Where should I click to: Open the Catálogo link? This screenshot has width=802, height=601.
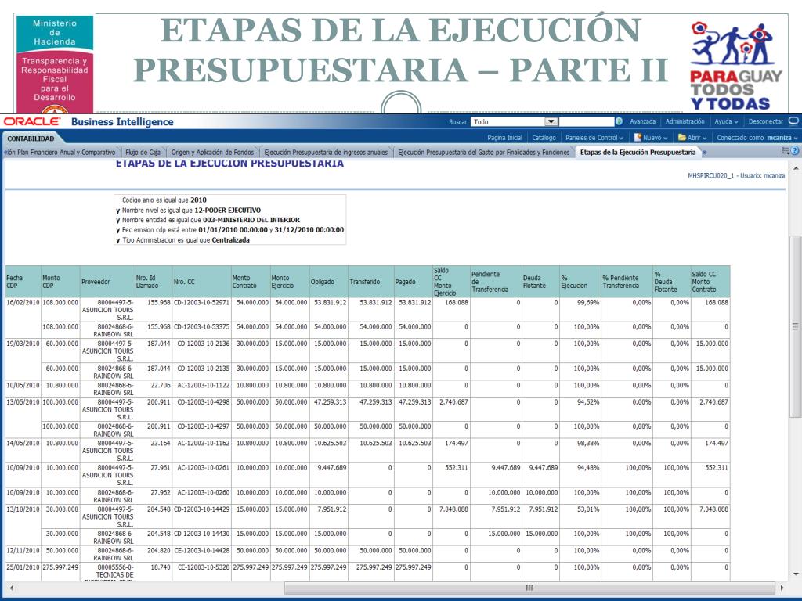click(x=544, y=138)
